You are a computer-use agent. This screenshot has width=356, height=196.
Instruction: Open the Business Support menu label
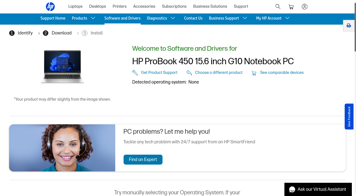(x=224, y=18)
